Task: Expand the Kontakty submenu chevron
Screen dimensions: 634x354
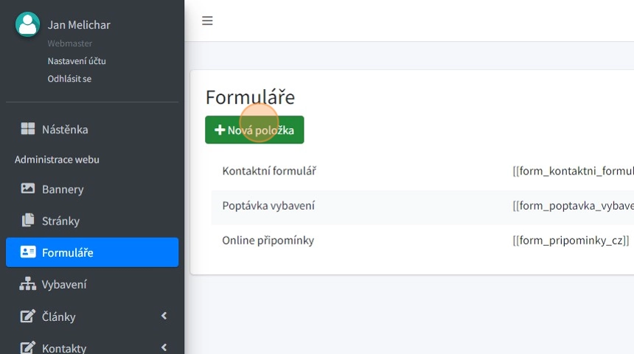Action: click(x=164, y=347)
